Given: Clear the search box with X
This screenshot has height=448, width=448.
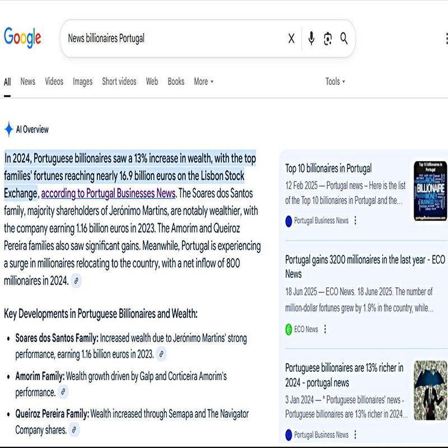Looking at the screenshot, I should tap(291, 38).
